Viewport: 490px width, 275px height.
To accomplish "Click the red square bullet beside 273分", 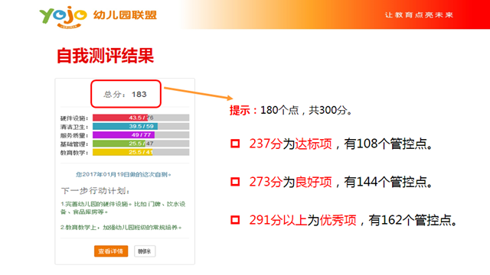I will point(235,182).
